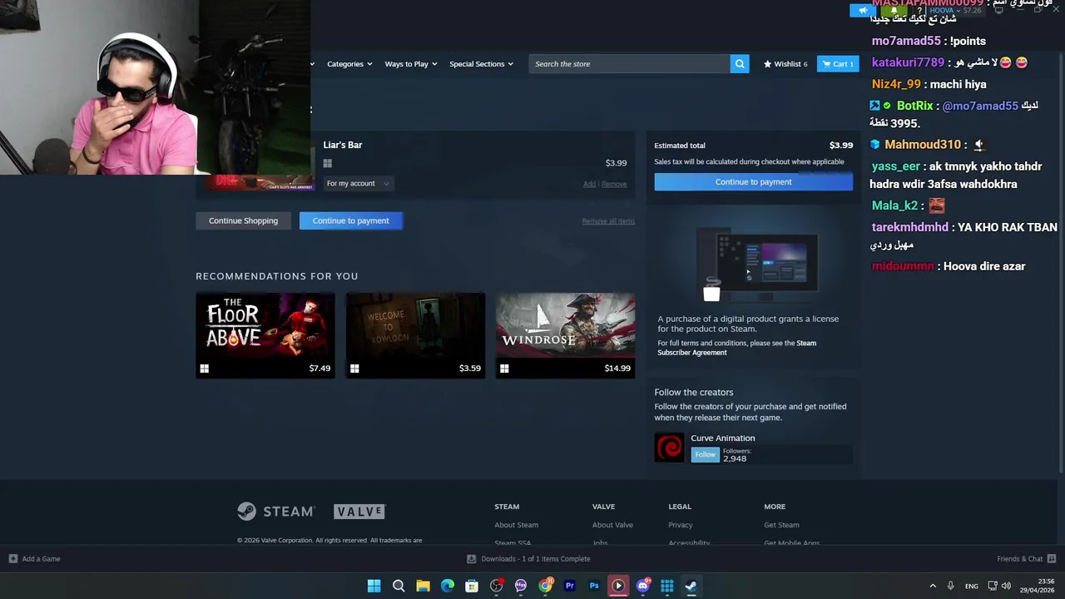Open the Cart button in header

838,64
